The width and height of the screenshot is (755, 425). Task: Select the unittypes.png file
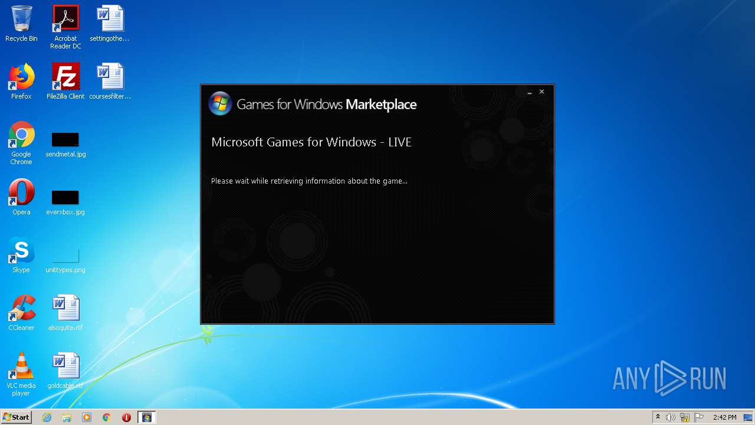pyautogui.click(x=65, y=261)
